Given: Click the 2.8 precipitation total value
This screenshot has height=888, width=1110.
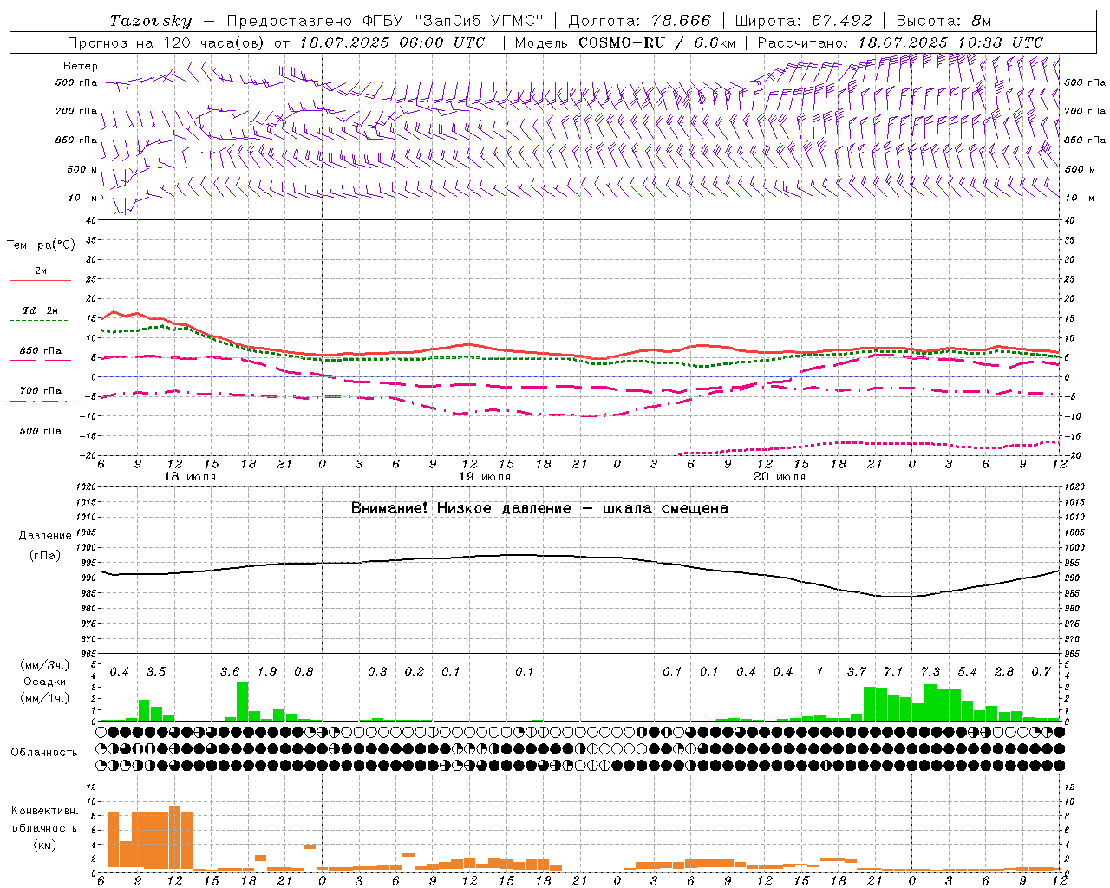Looking at the screenshot, I should click(x=1004, y=672).
